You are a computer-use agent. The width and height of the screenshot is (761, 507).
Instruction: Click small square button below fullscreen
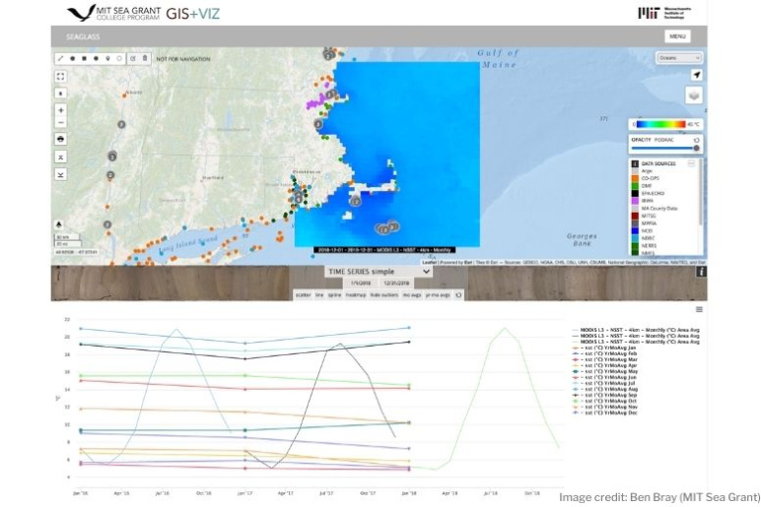(x=61, y=94)
